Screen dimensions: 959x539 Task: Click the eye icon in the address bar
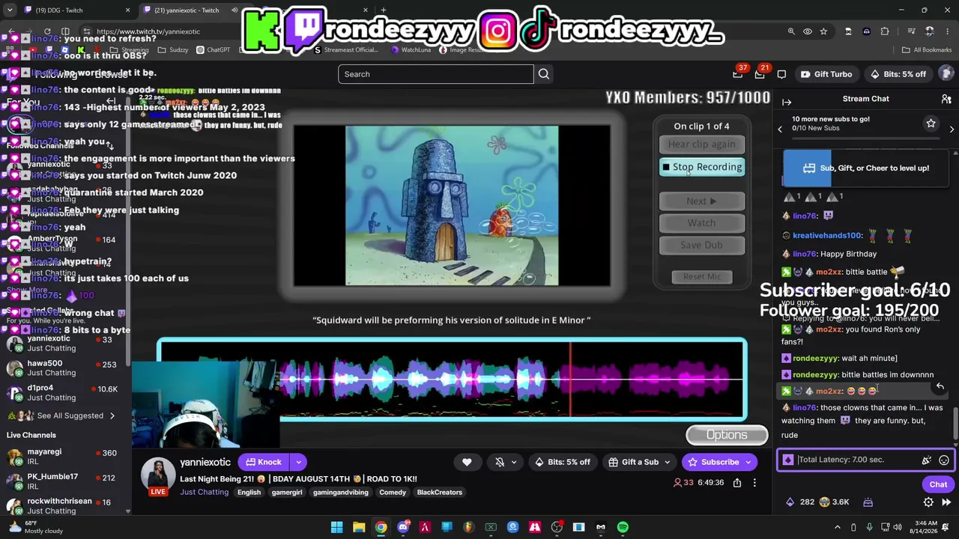pyautogui.click(x=808, y=31)
